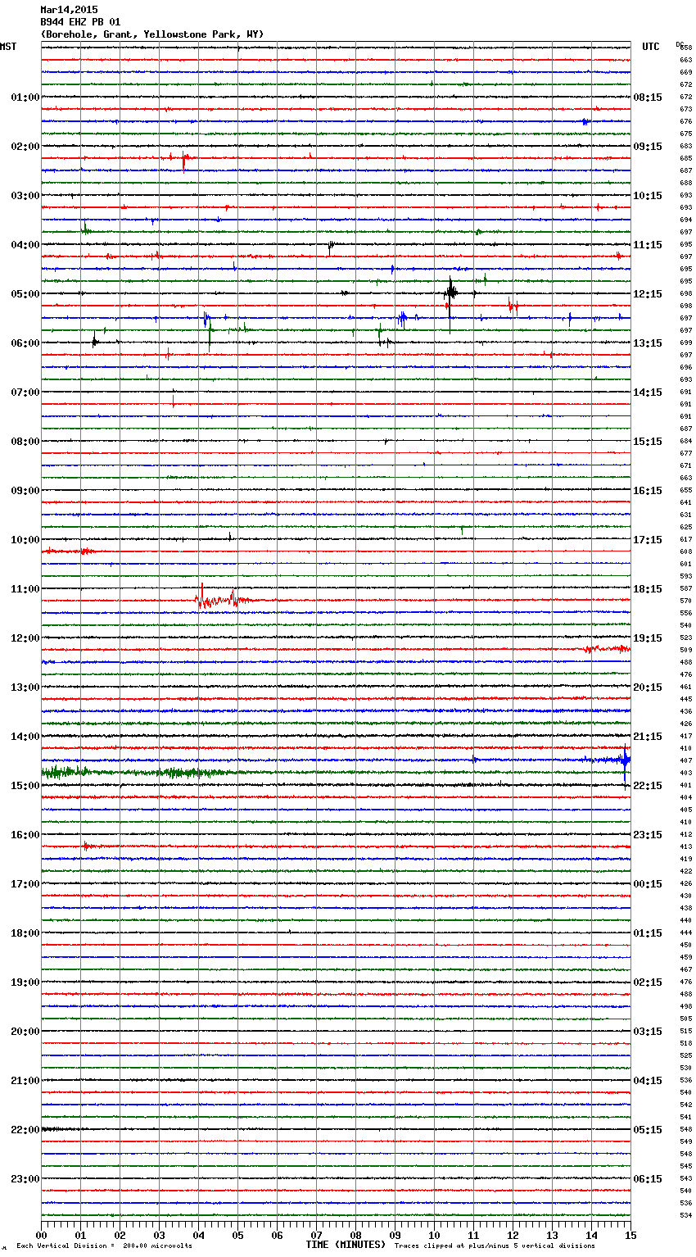Click the 09:15 UTC label
Image resolution: width=696 pixels, height=1257 pixels.
[648, 147]
